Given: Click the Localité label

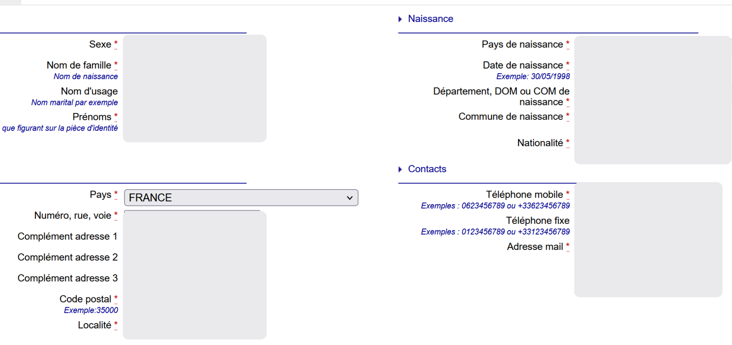Looking at the screenshot, I should [x=94, y=325].
